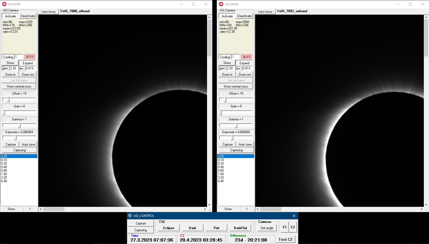The width and height of the screenshot is (429, 244).
Task: Zoom out on the ASI1600F image
Action: point(28,75)
